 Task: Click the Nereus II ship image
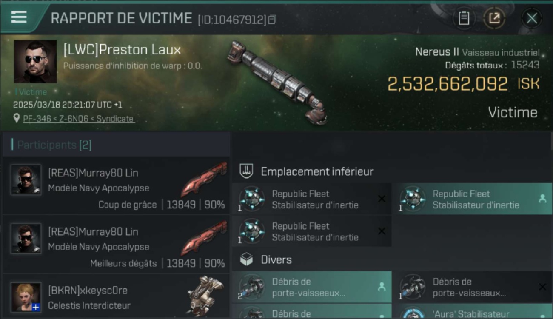(277, 82)
